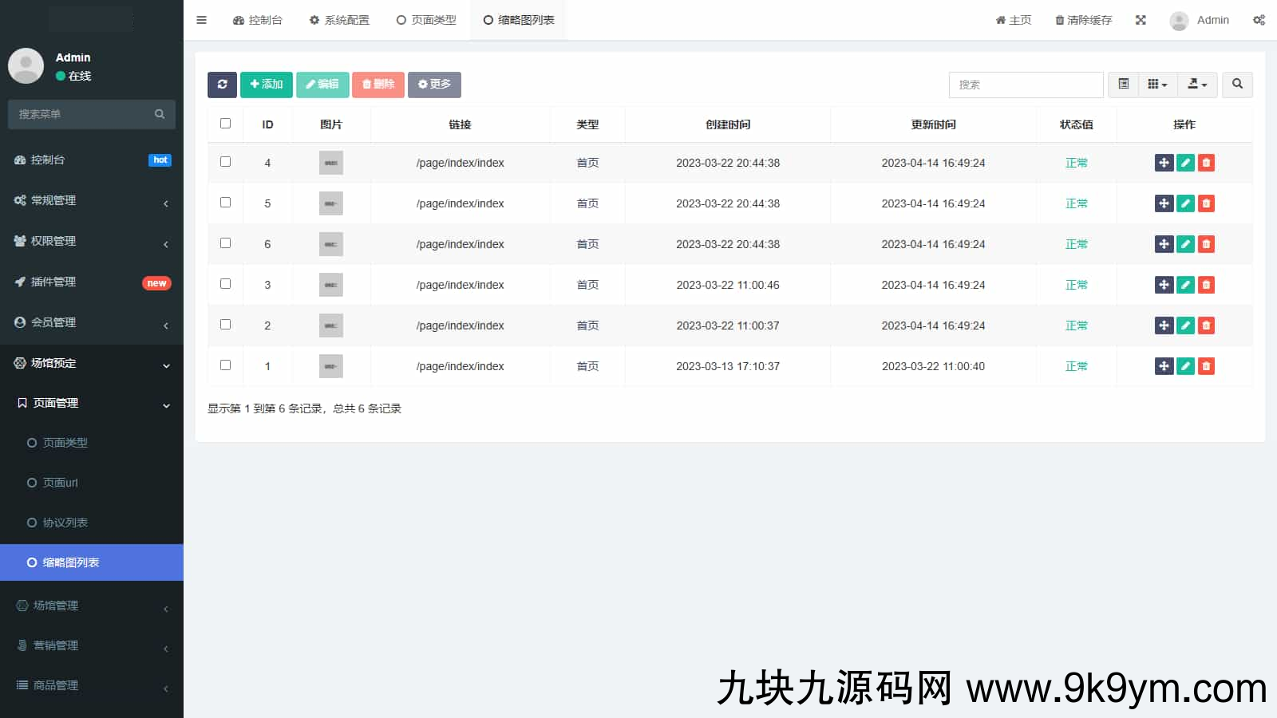Expand the 常规管理 sidebar menu
1277x718 pixels.
92,200
